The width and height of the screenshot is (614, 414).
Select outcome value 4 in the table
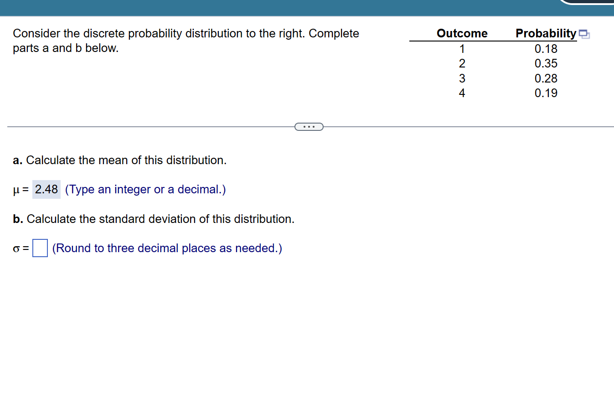coord(462,93)
